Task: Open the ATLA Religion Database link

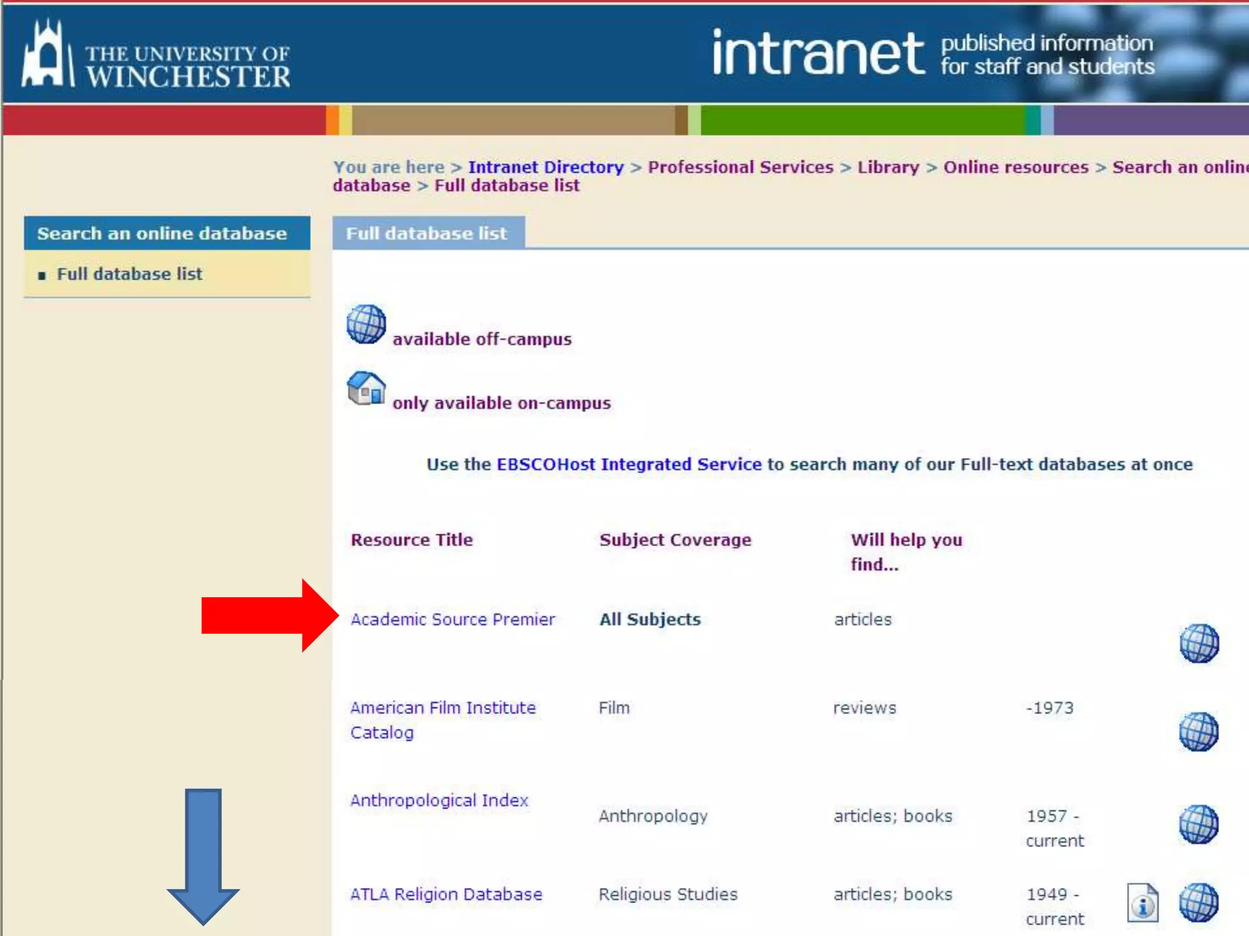Action: (x=446, y=894)
